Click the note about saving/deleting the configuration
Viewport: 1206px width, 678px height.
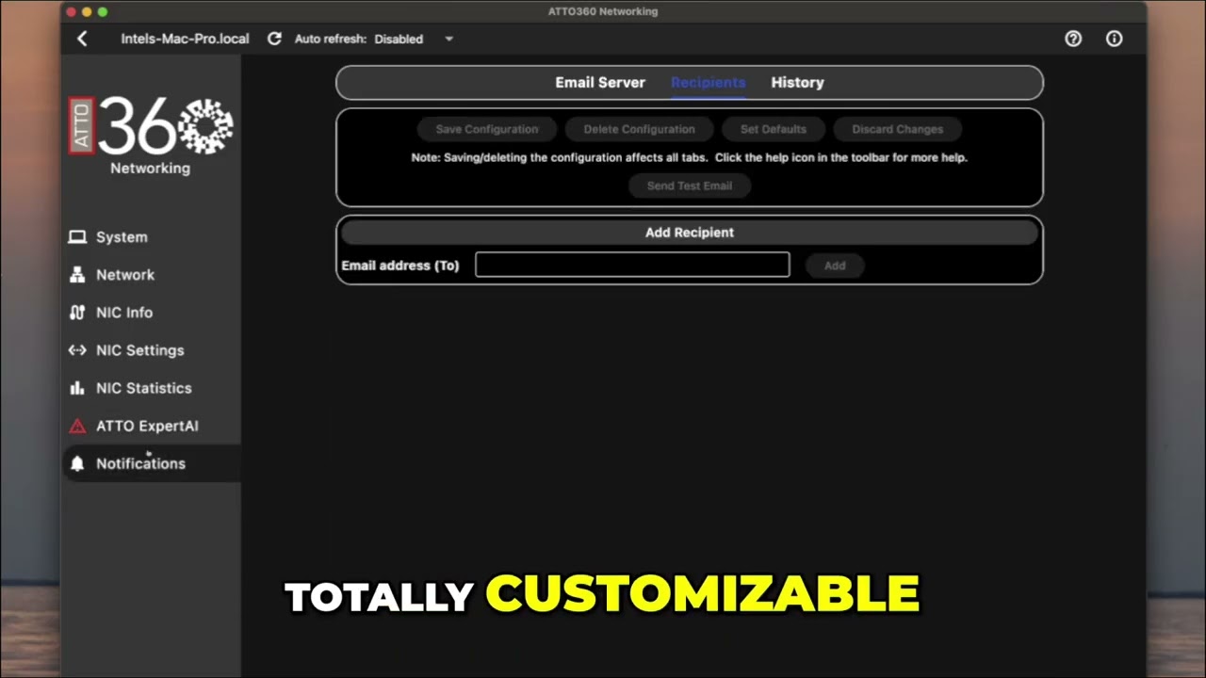pyautogui.click(x=690, y=157)
